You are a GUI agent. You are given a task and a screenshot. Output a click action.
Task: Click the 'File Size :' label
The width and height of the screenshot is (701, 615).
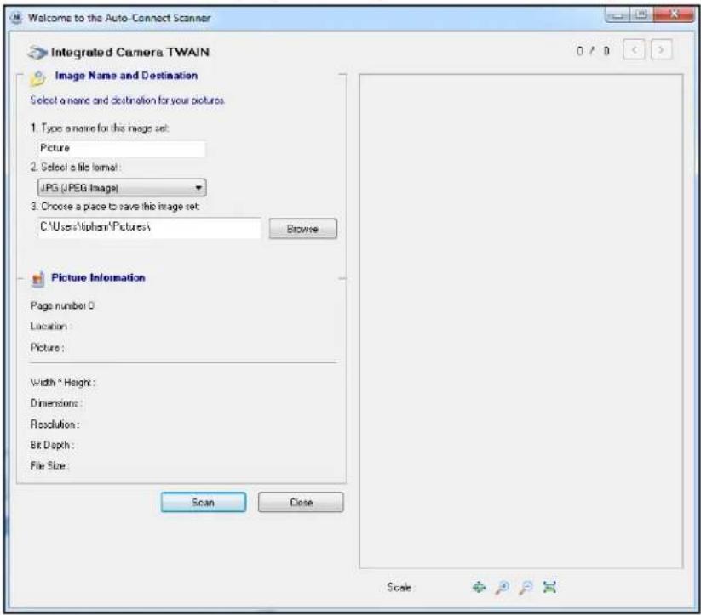pyautogui.click(x=49, y=466)
